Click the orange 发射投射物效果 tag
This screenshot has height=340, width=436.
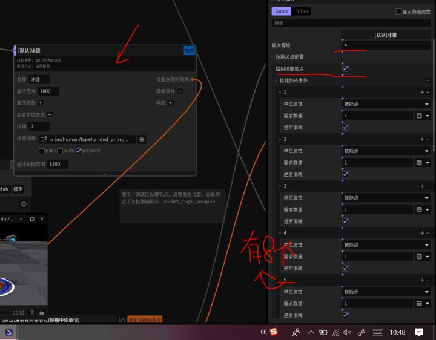[145, 319]
